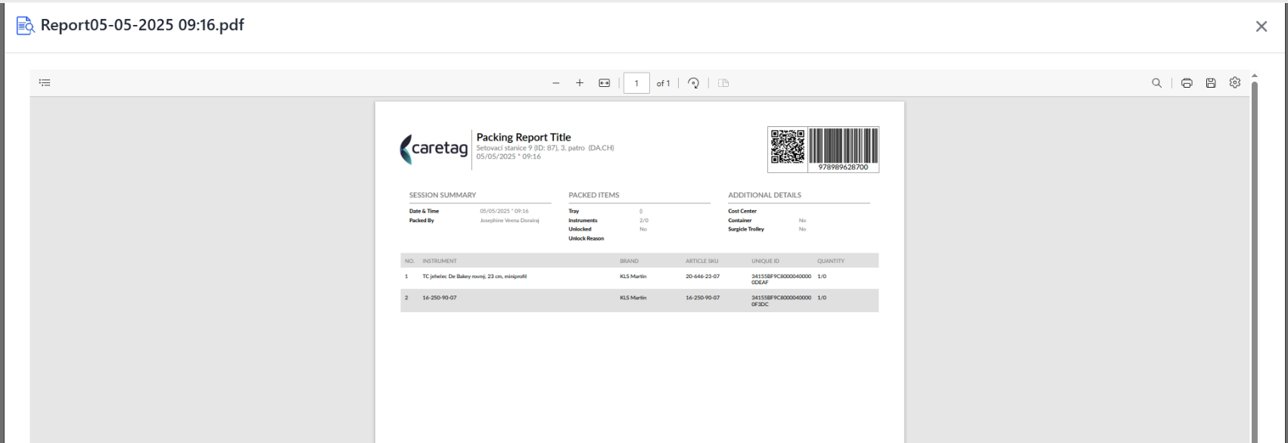The width and height of the screenshot is (1288, 443).
Task: Zoom in using the plus icon
Action: click(580, 83)
